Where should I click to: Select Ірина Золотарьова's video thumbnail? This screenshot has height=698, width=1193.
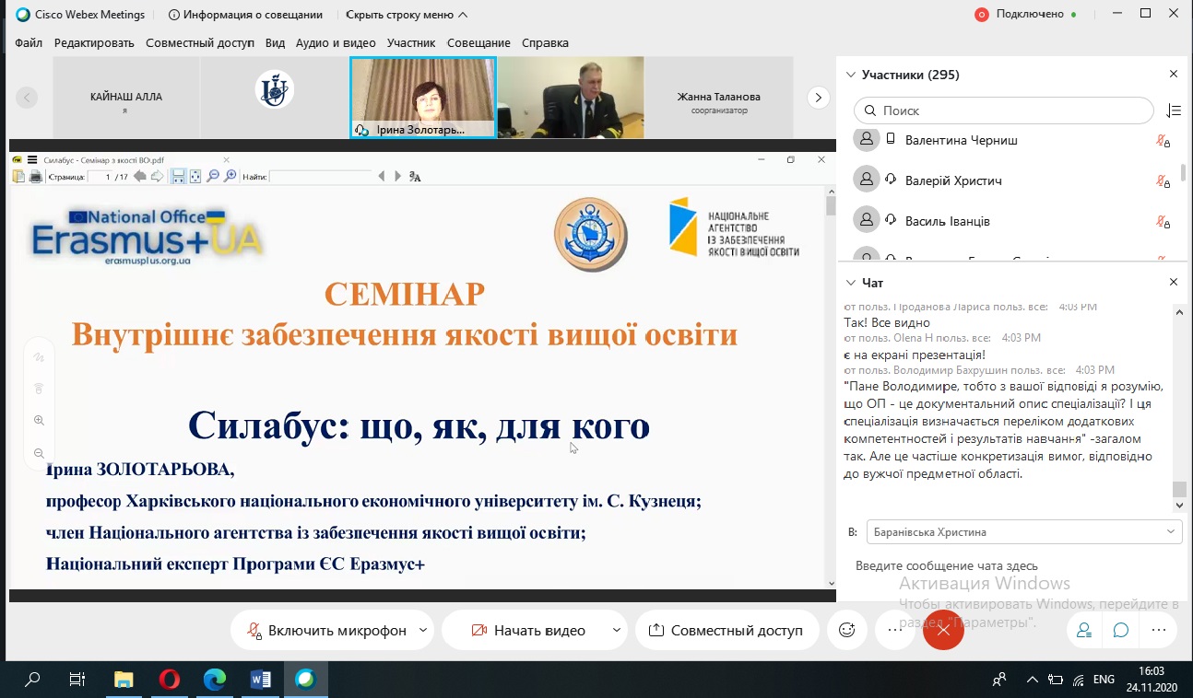(423, 98)
